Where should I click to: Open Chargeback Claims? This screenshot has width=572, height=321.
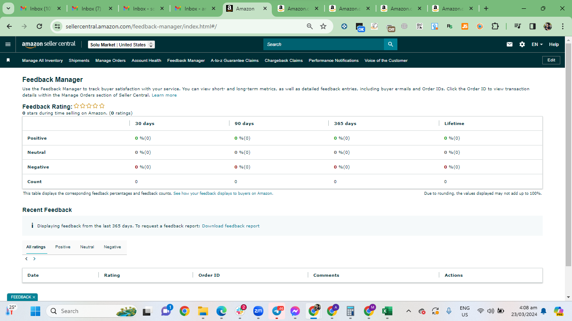click(x=283, y=61)
